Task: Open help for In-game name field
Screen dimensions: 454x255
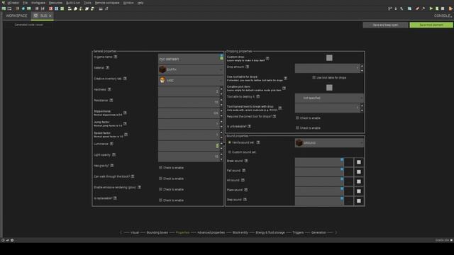Action: 116,57
